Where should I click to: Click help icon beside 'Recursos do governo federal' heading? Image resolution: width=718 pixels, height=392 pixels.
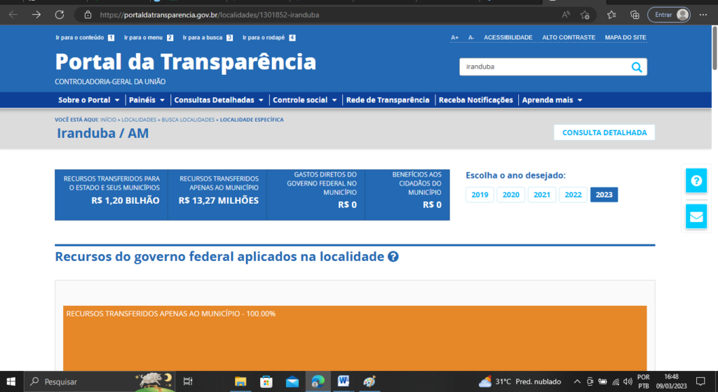393,257
